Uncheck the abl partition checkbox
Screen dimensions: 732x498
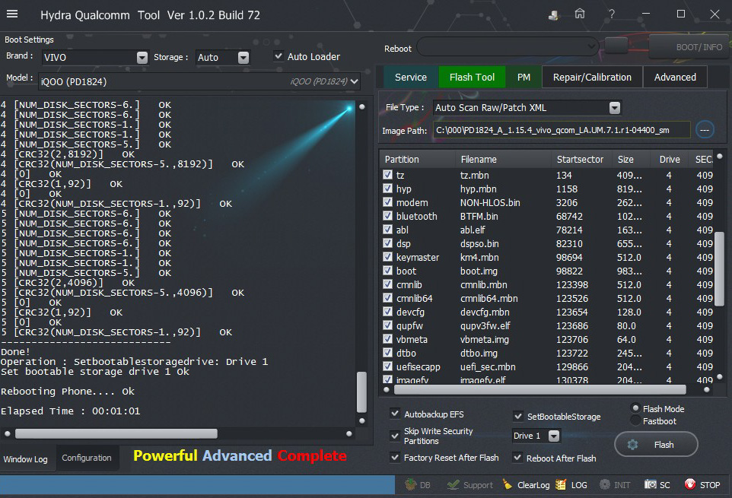click(387, 229)
